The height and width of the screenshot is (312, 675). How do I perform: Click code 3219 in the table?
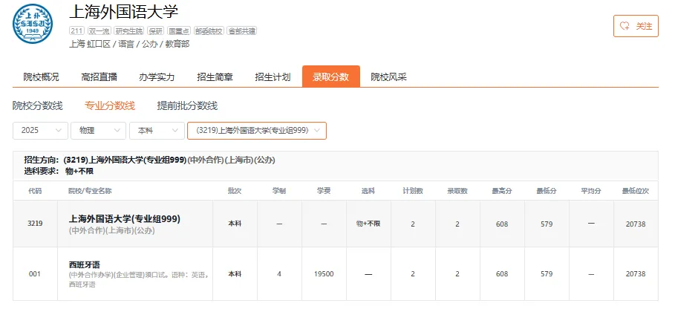[x=35, y=224]
